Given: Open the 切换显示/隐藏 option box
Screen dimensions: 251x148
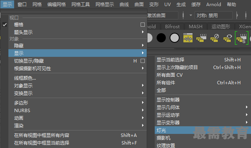Looking at the screenshot, I should [x=143, y=61].
